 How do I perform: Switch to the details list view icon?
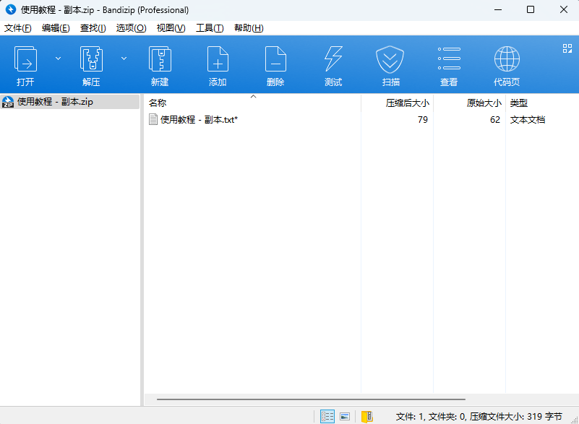click(x=327, y=416)
